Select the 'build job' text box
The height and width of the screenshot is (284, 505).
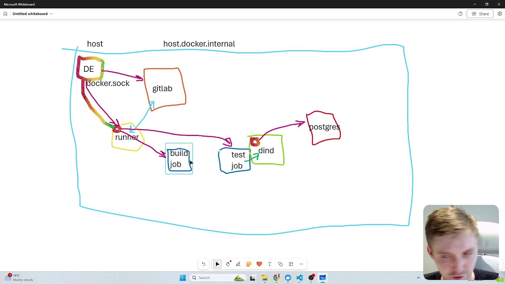pyautogui.click(x=179, y=159)
